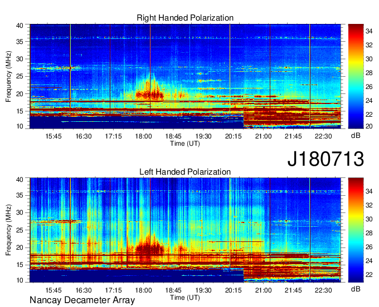
Task: Click the "20" frequency tick on Right Handed plot
Action: tap(20, 94)
